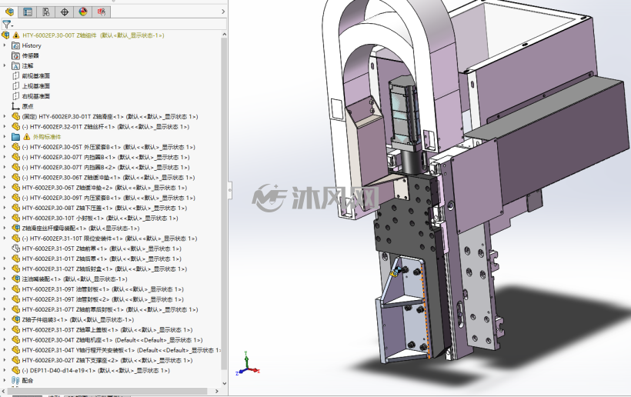
Task: Select the 原点 origin icon
Action: coord(15,106)
